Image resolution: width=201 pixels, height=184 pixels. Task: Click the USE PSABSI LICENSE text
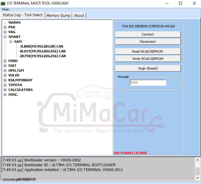[130, 153]
